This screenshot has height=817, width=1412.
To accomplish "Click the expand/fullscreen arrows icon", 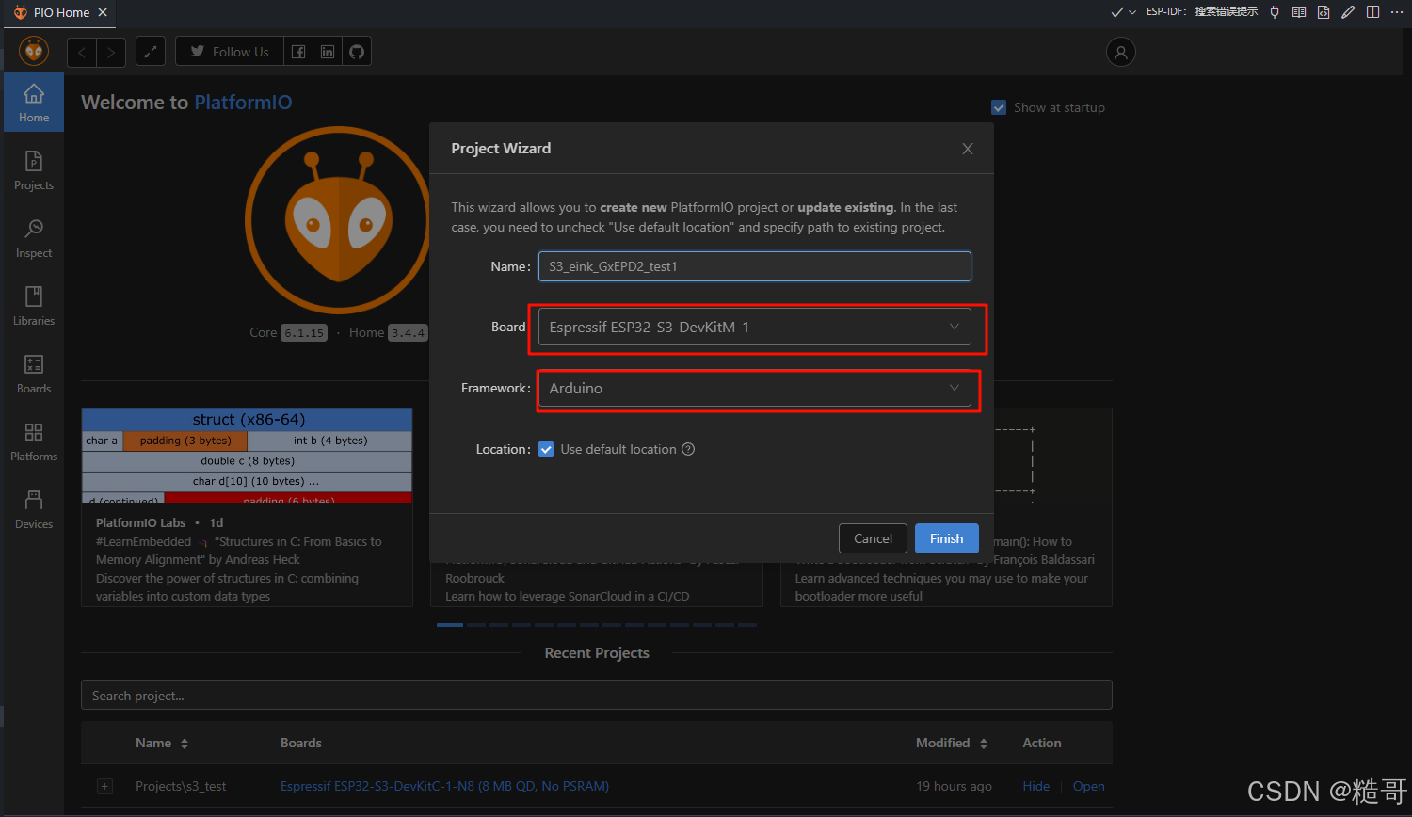I will tap(151, 52).
